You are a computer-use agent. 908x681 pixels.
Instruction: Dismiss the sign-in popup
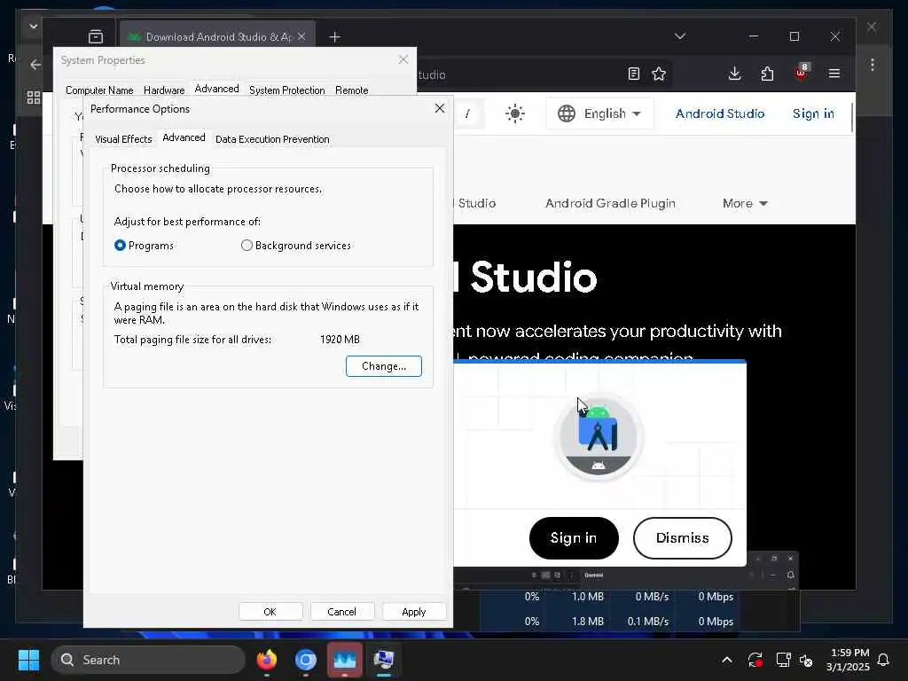click(682, 538)
